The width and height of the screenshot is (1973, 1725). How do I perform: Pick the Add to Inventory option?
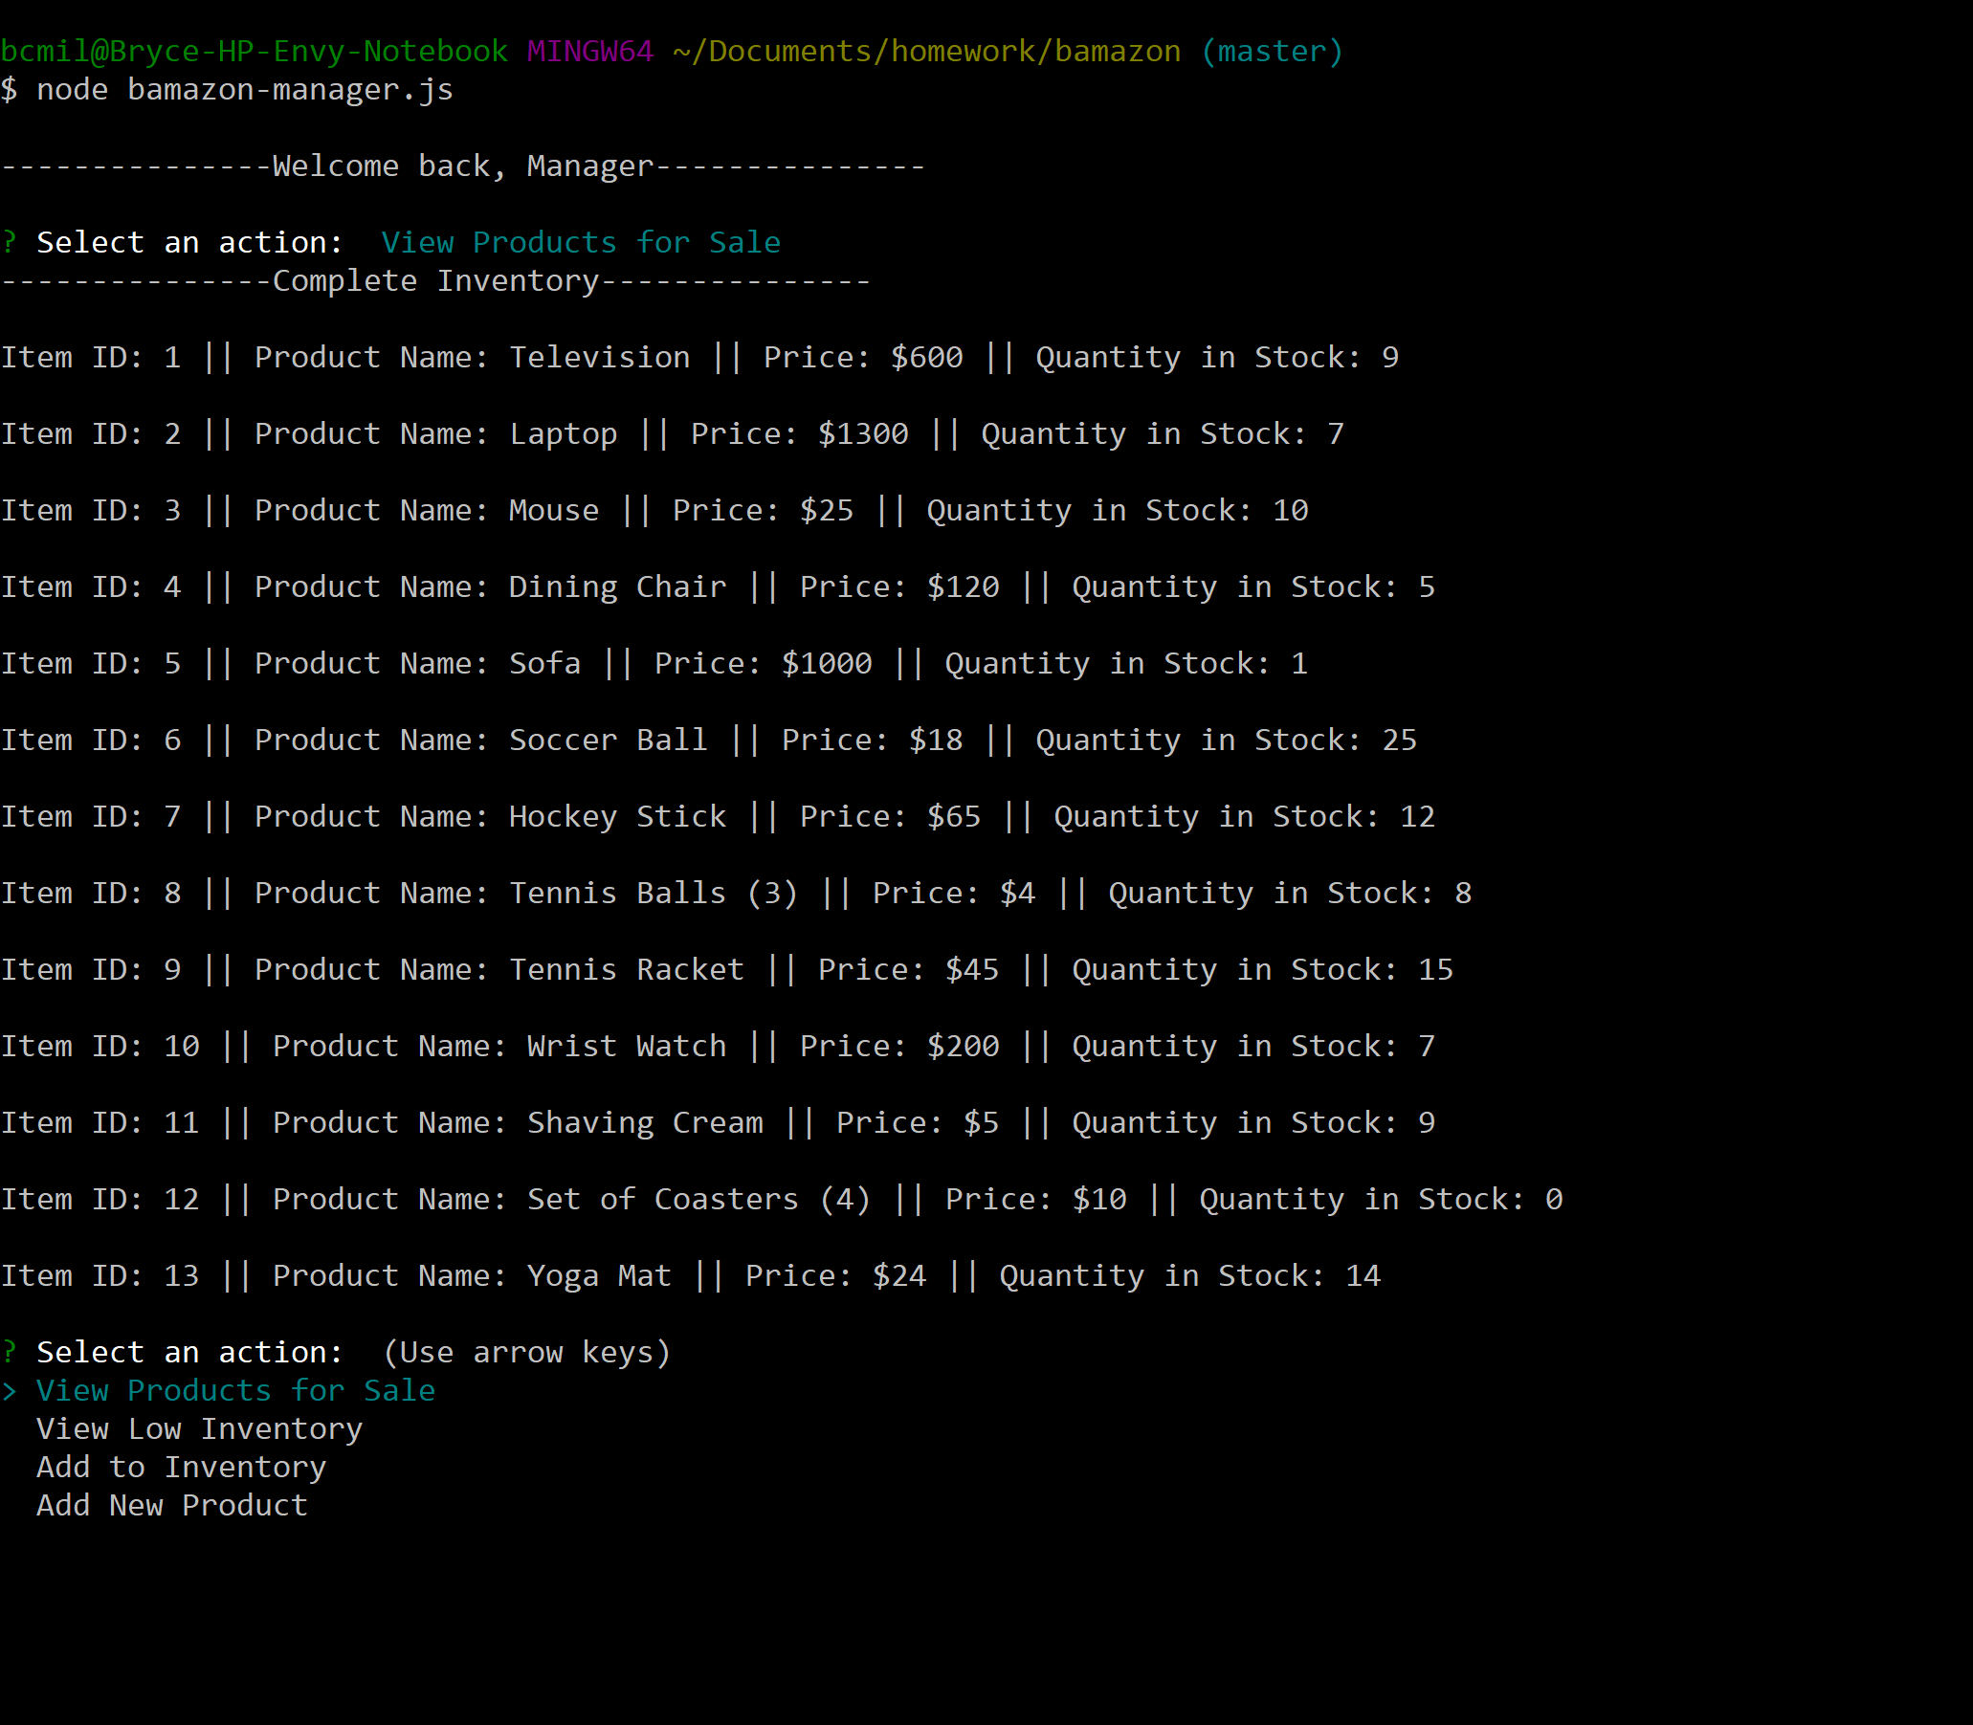click(x=181, y=1467)
